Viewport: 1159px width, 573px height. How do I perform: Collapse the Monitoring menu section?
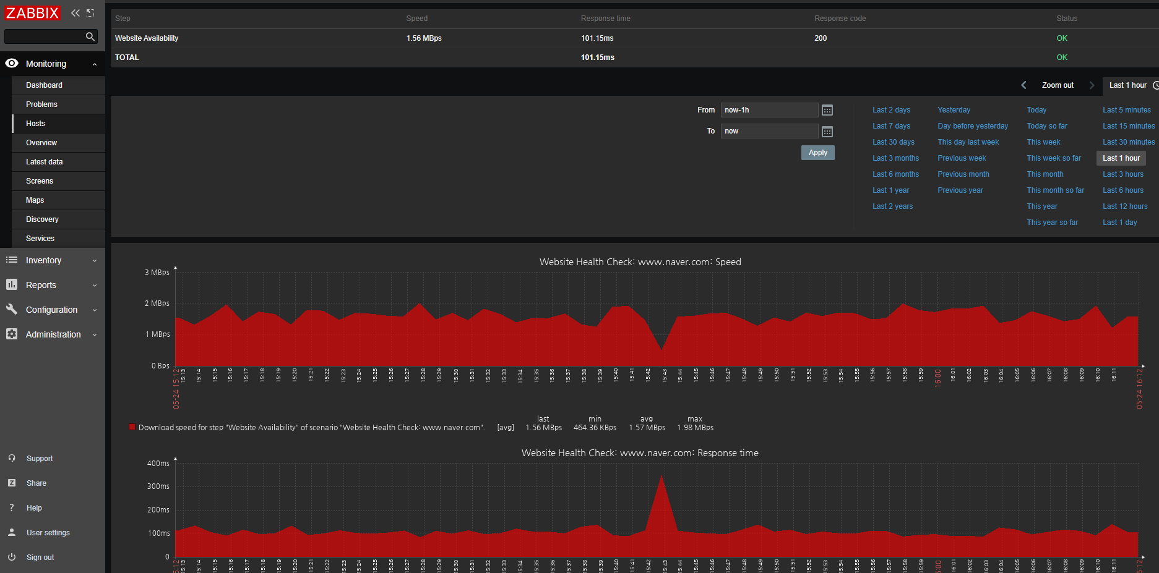[x=94, y=63]
